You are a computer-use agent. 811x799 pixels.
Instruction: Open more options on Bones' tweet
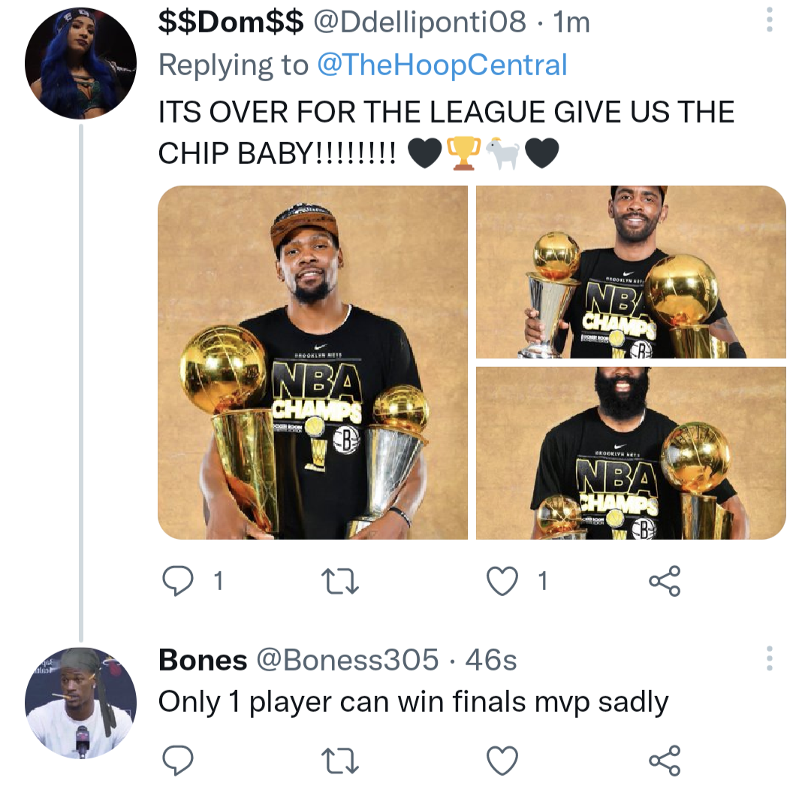(x=768, y=658)
